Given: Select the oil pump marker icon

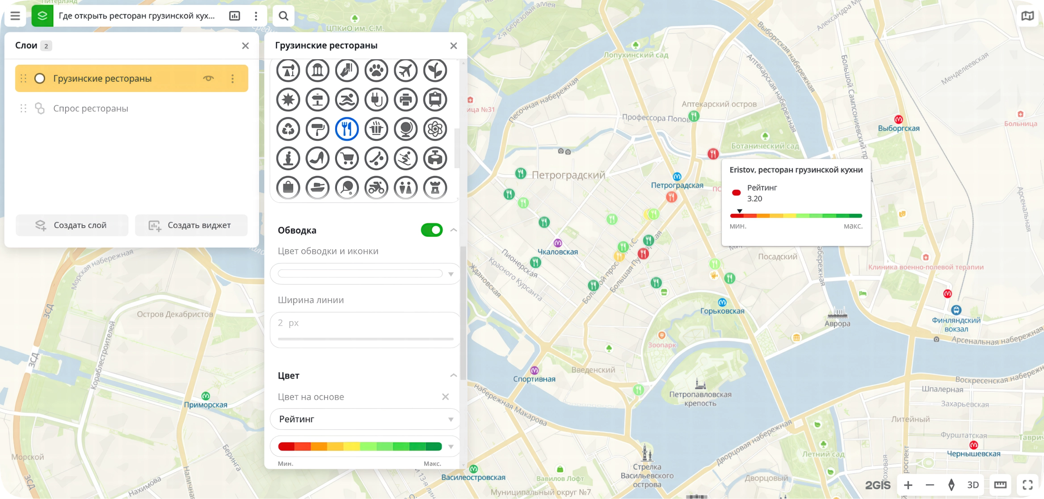Looking at the screenshot, I should (288, 71).
